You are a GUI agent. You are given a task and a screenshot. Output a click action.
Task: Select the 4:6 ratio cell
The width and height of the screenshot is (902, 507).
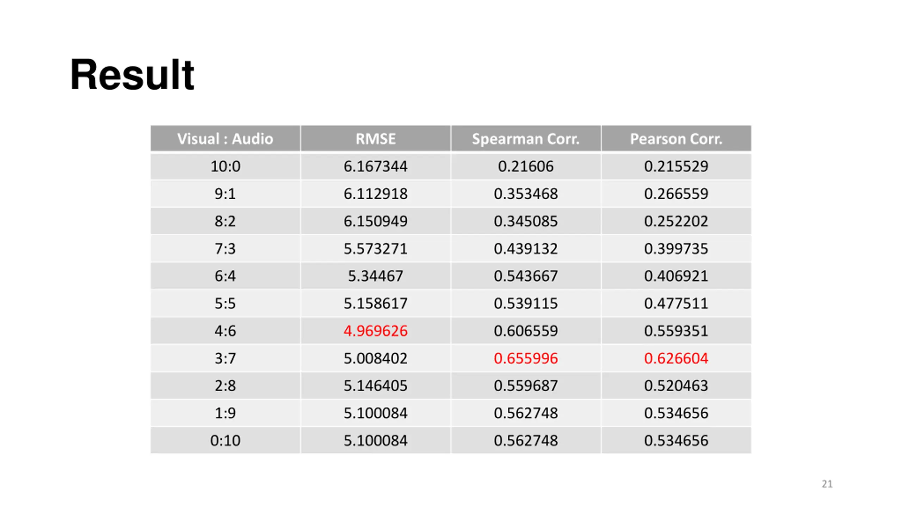[x=225, y=331]
